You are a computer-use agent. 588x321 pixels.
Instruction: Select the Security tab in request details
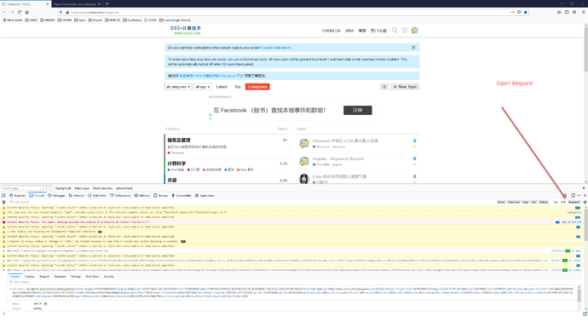109,277
